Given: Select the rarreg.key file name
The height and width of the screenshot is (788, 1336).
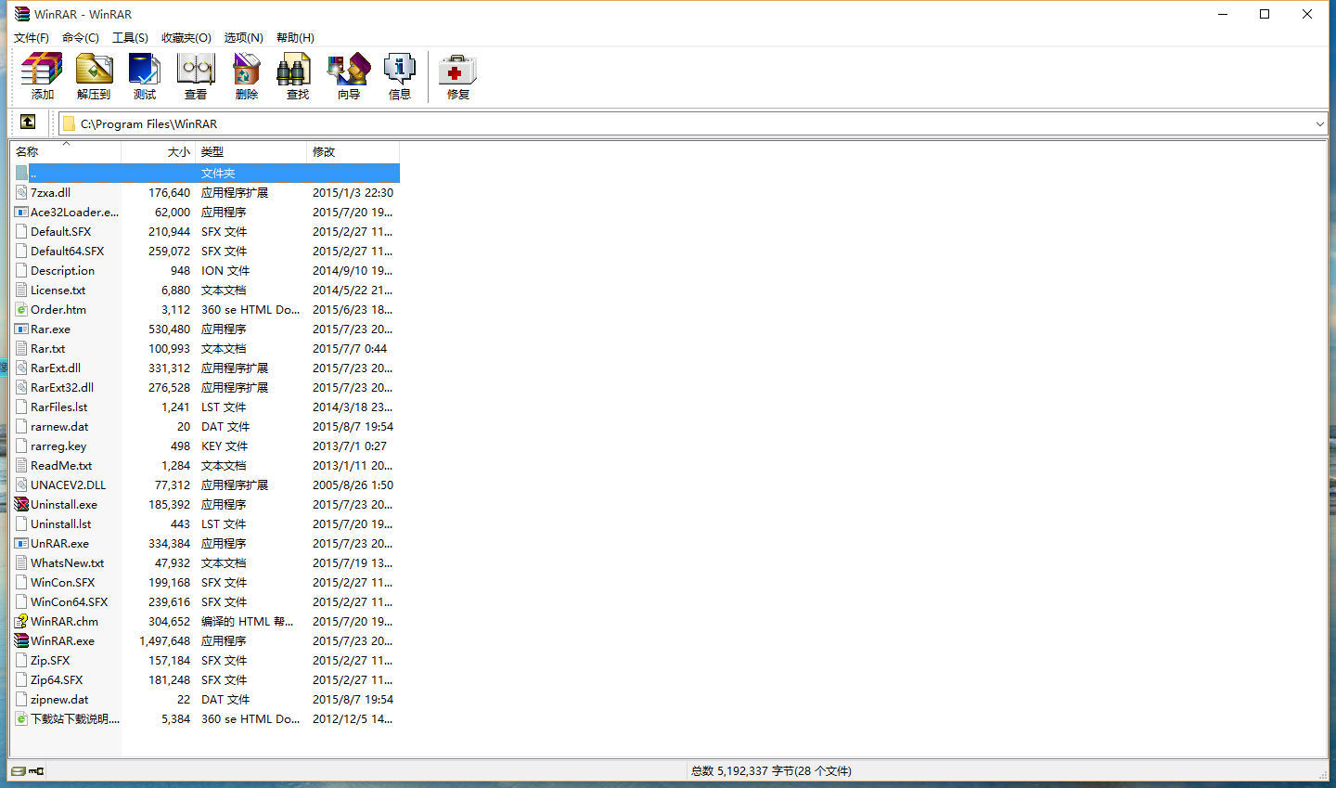Looking at the screenshot, I should [58, 446].
